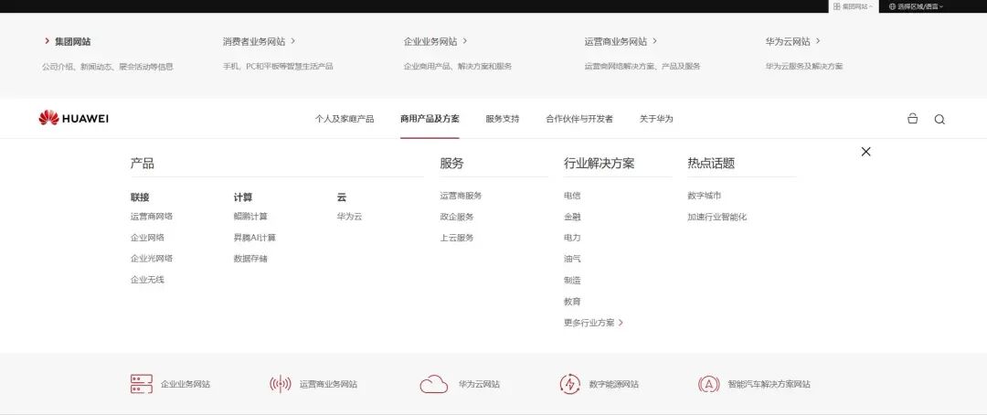Open 华为云 link under 云
Viewport: 987px width, 415px height.
[349, 216]
